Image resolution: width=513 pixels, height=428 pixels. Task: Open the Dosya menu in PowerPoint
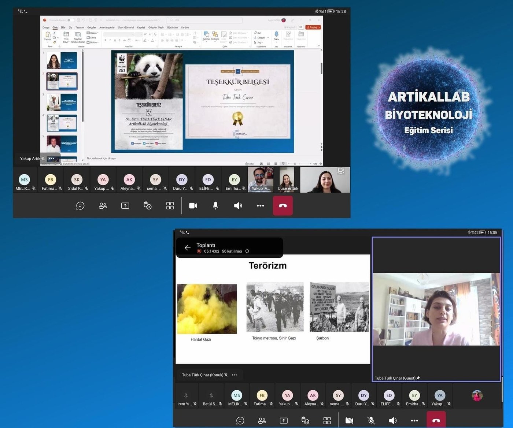(x=46, y=27)
